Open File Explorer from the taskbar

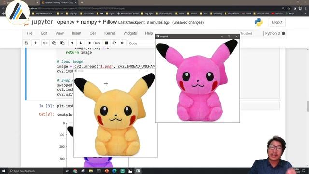tap(91, 171)
